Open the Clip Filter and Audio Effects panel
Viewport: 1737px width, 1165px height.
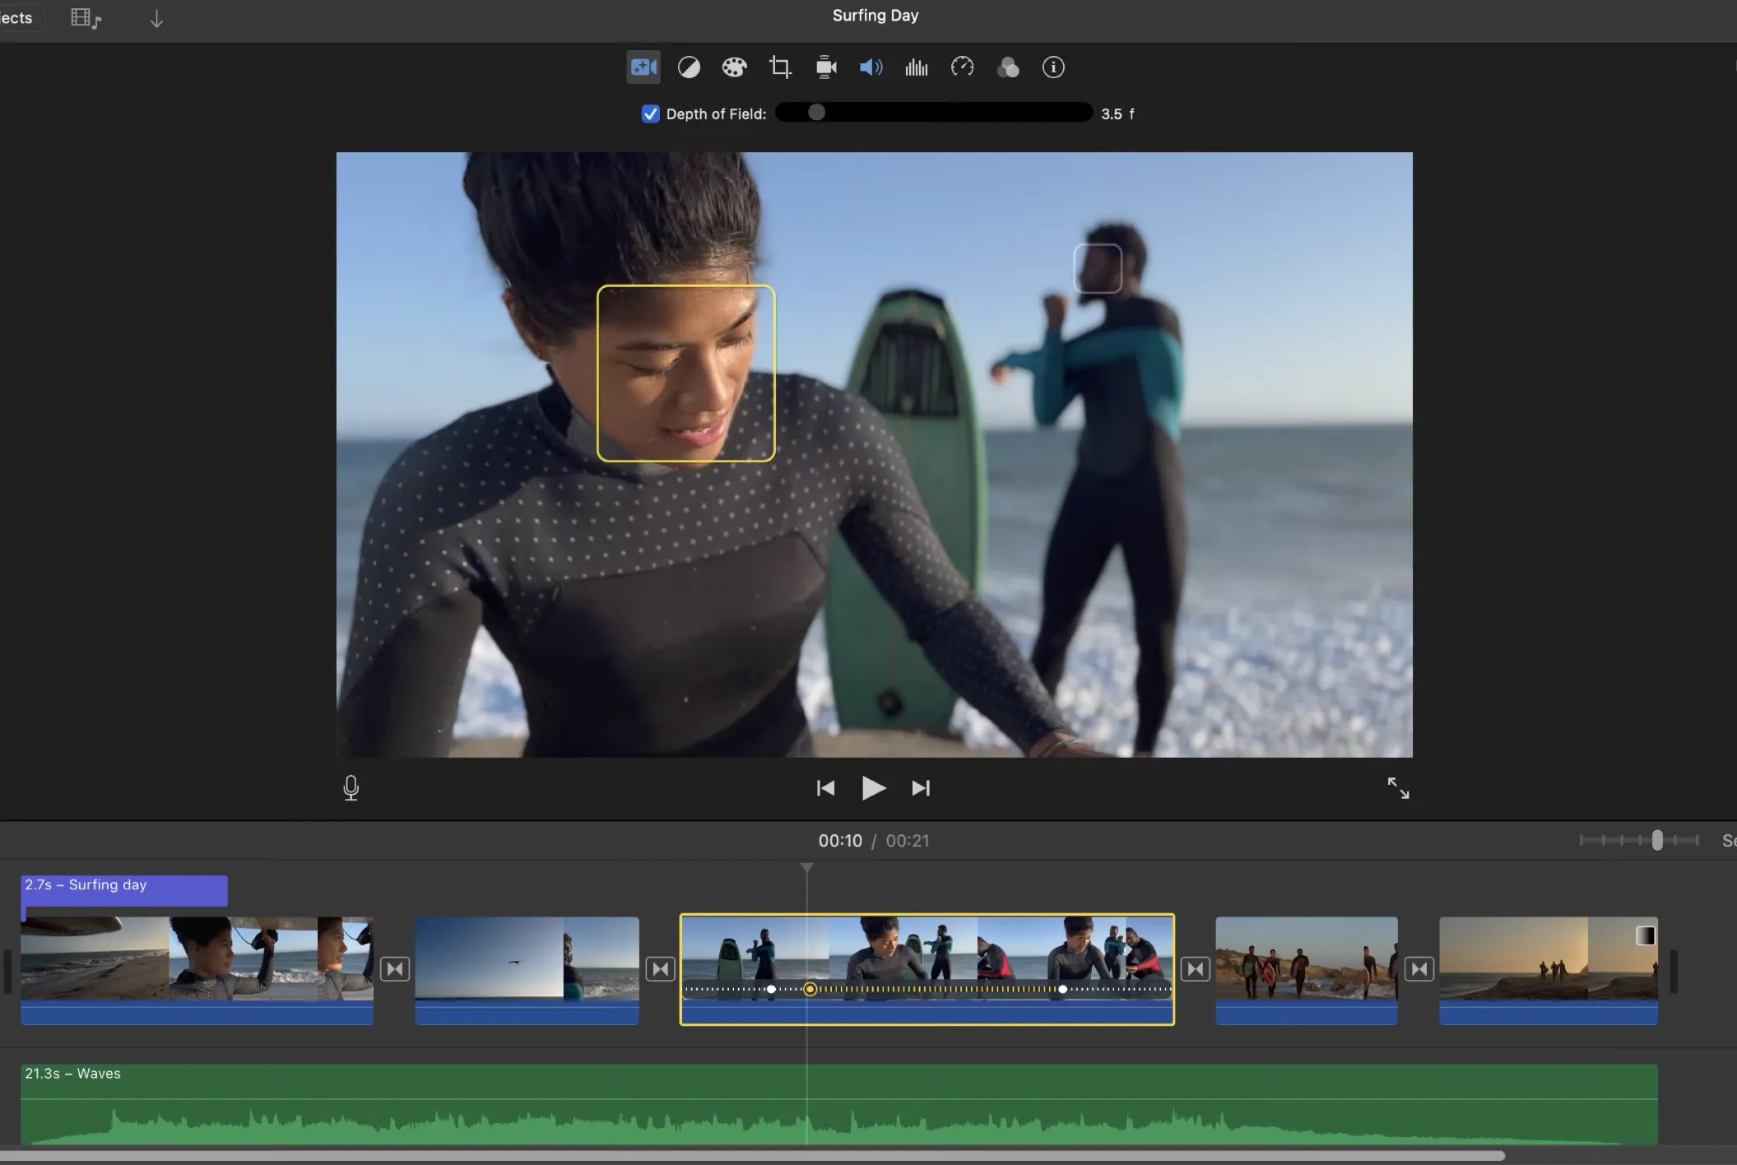click(1008, 67)
